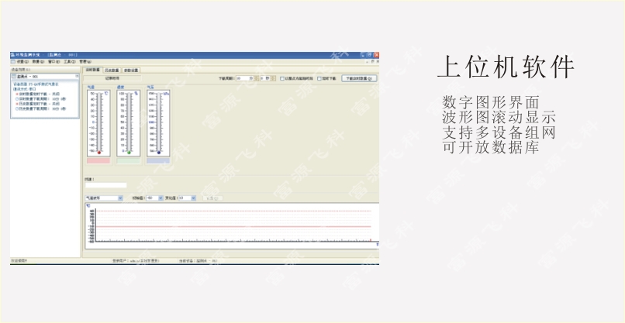Click the pink color box under temperature gauge
The width and height of the screenshot is (625, 323).
click(98, 160)
